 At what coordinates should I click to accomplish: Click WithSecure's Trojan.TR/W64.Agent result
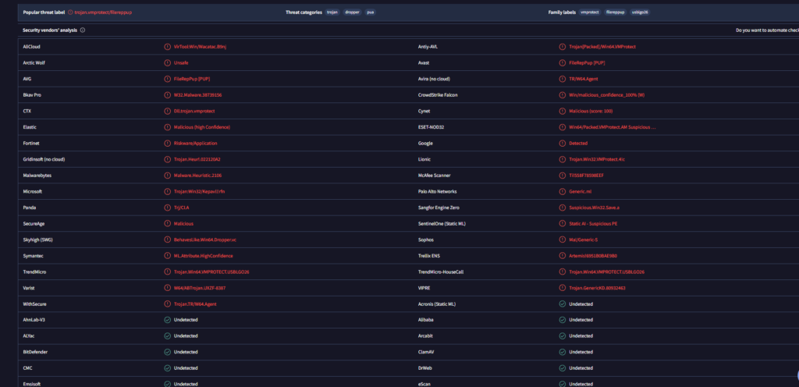click(194, 304)
